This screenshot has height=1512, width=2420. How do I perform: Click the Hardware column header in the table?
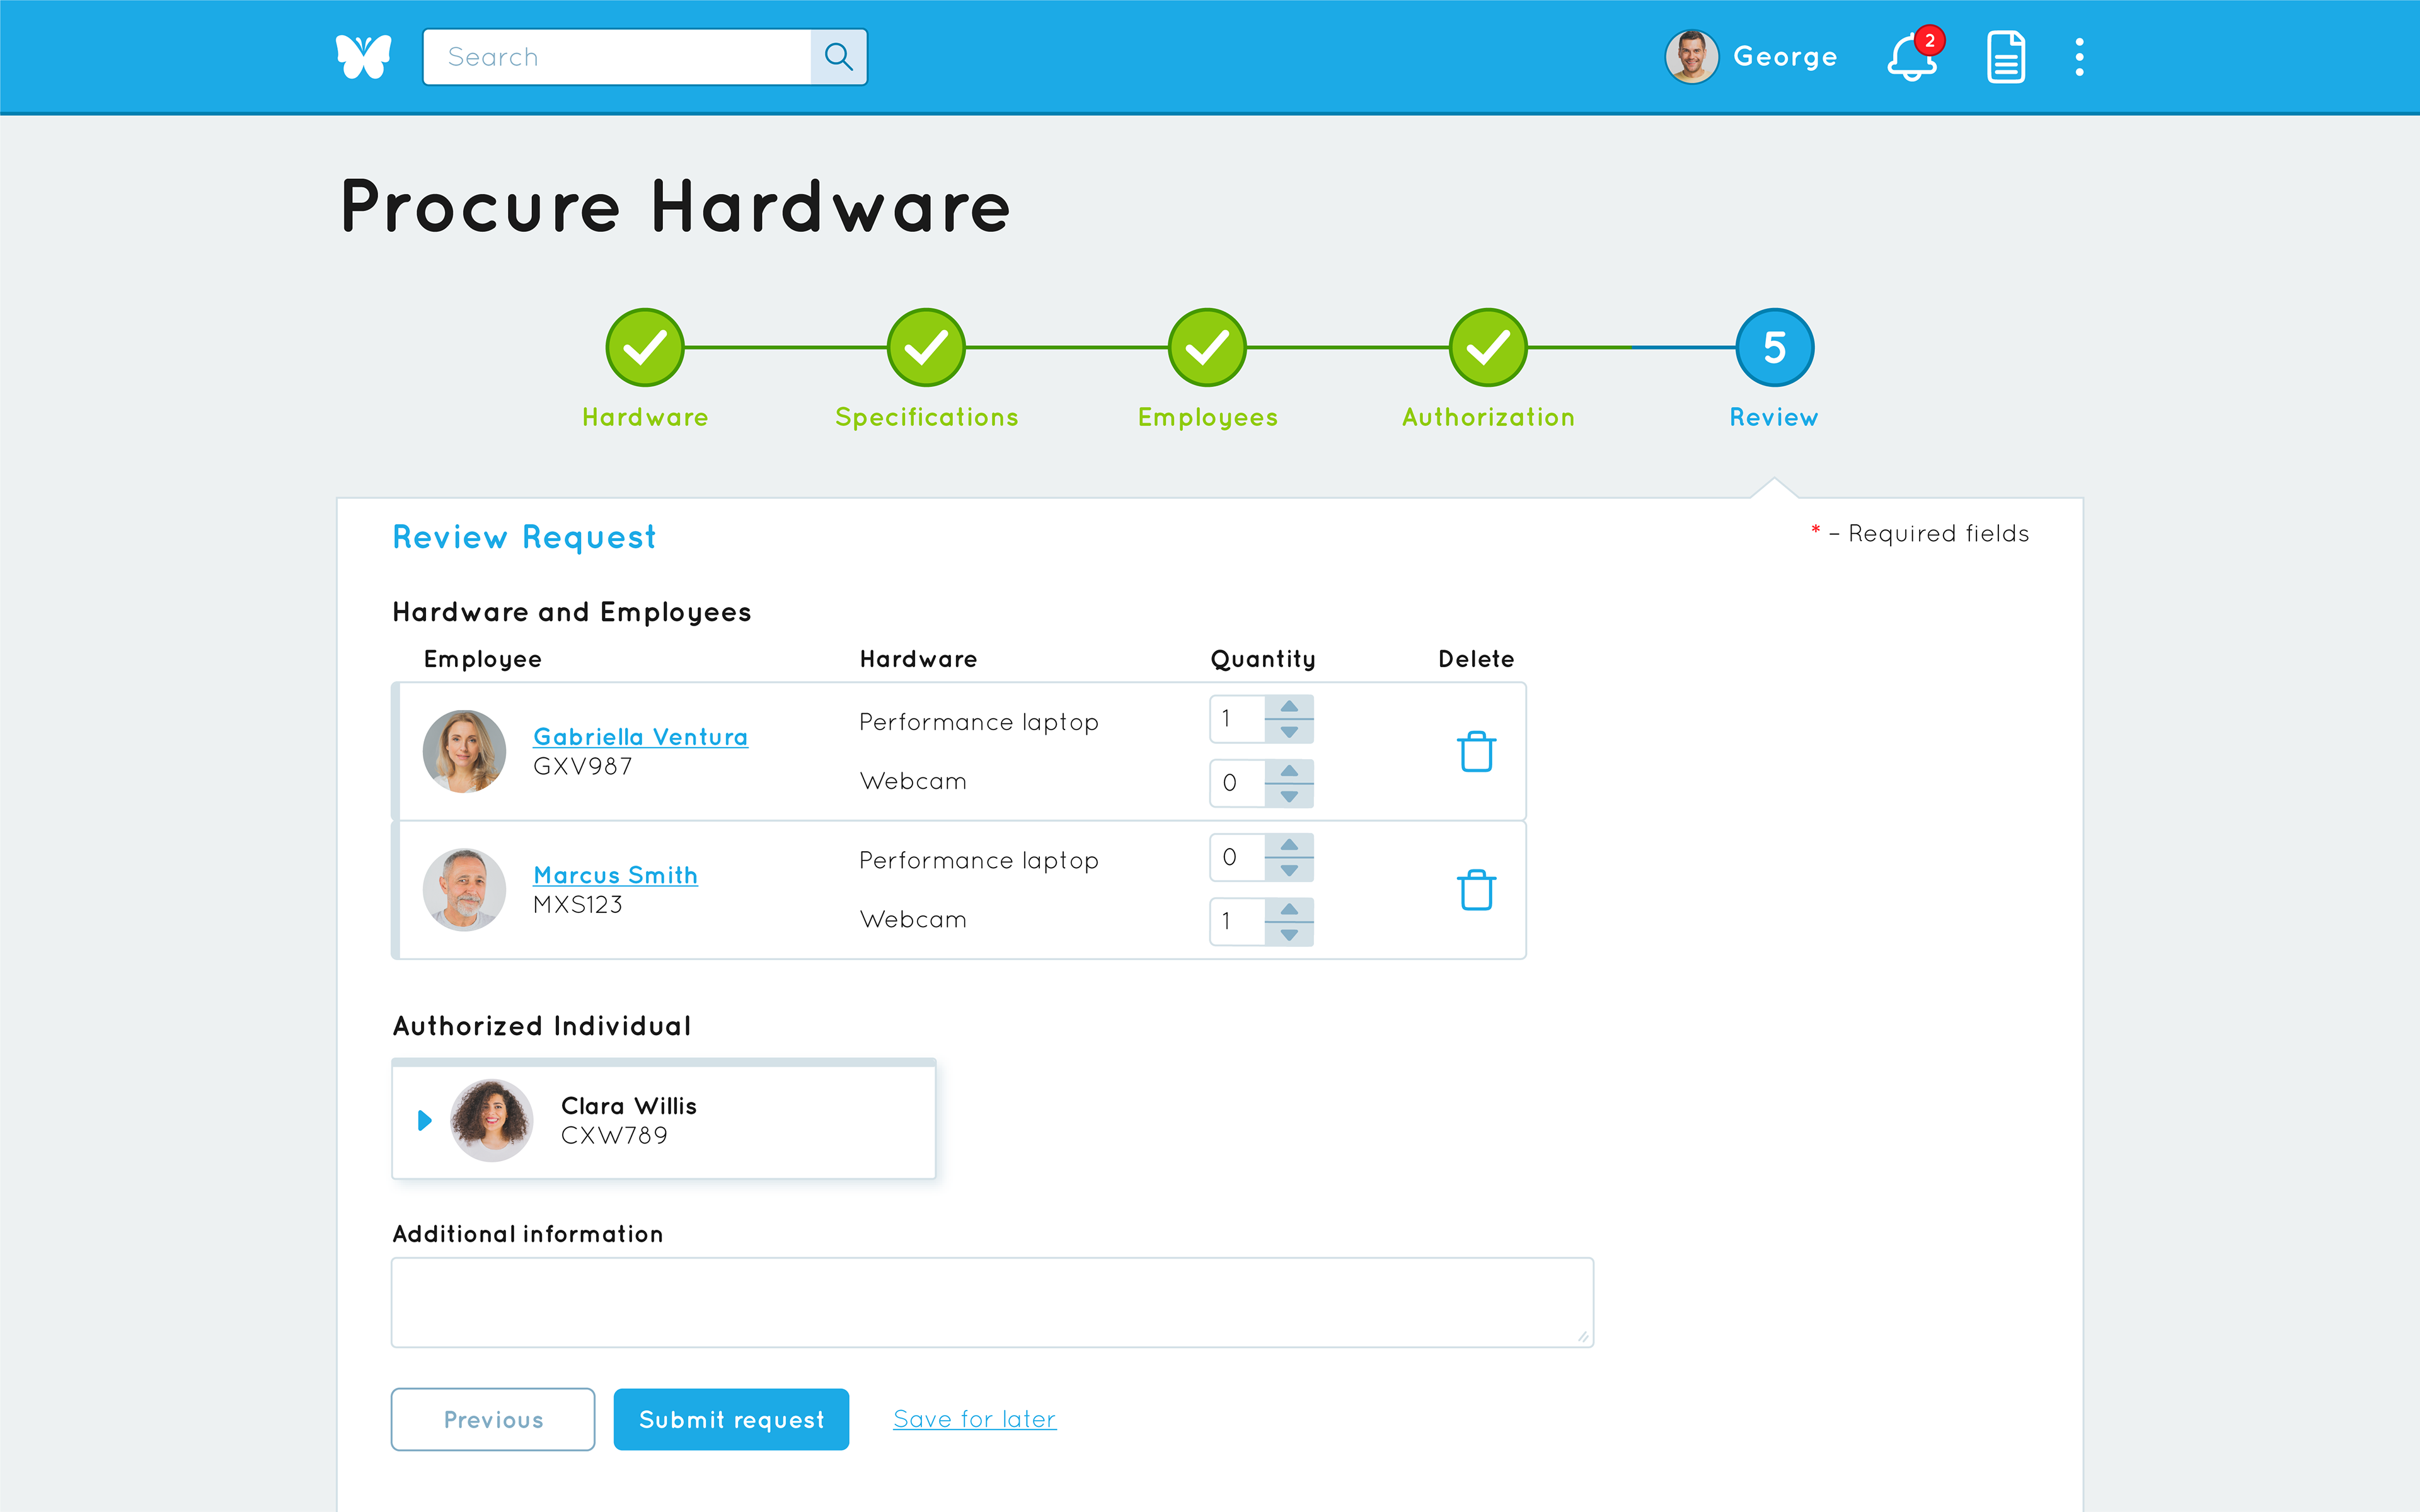(918, 659)
